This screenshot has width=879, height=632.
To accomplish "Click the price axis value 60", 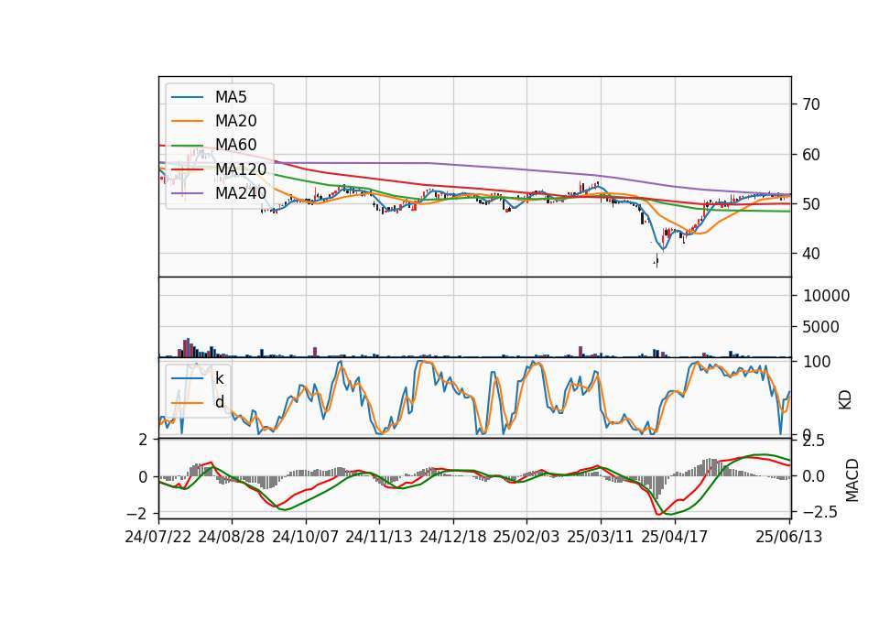I will (811, 155).
